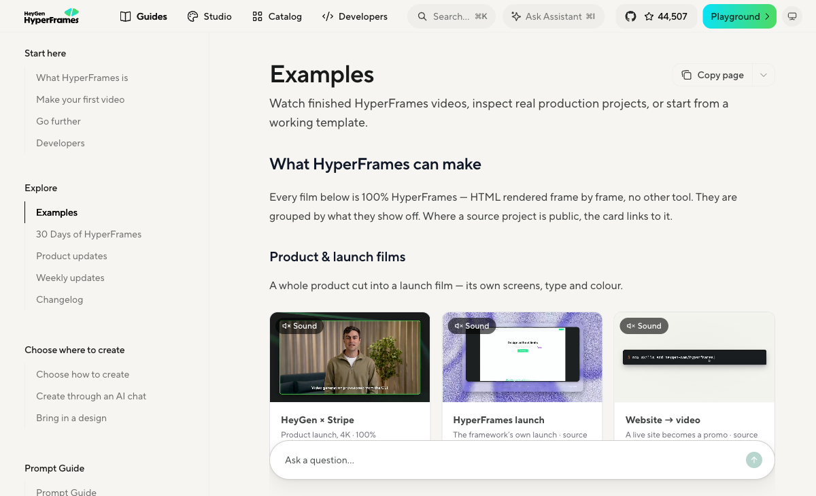Click the 'HyperFrames launch' card title

[498, 420]
